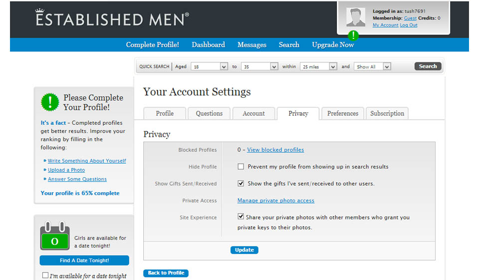
Task: Click green alert badge under avatar
Action: [353, 35]
